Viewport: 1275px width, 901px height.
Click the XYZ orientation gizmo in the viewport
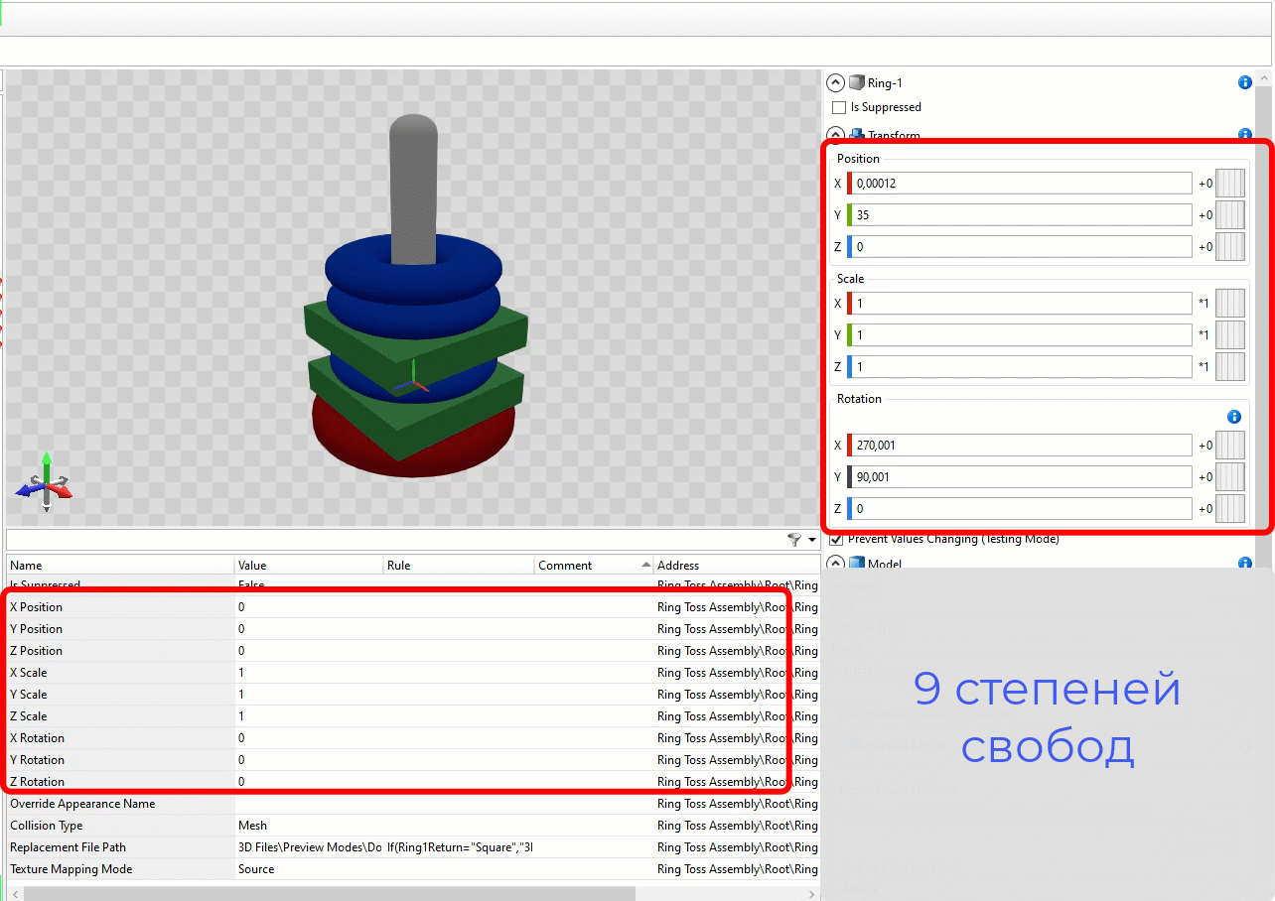(x=45, y=481)
